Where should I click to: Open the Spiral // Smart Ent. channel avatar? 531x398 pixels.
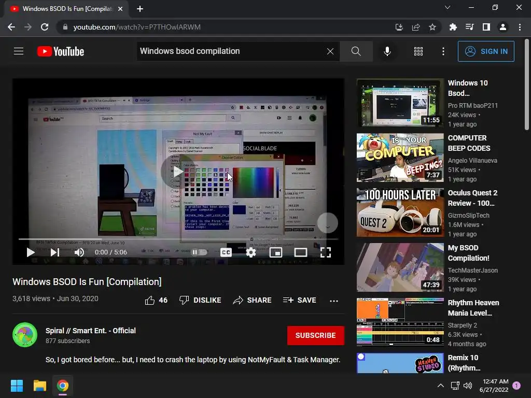coord(25,335)
